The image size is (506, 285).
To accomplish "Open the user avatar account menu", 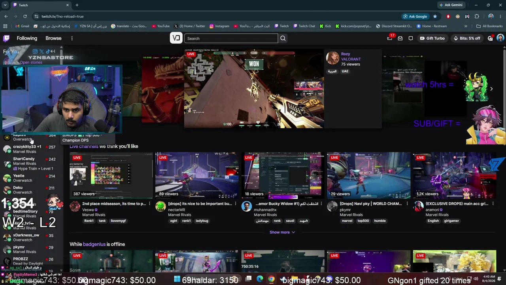I will (500, 38).
